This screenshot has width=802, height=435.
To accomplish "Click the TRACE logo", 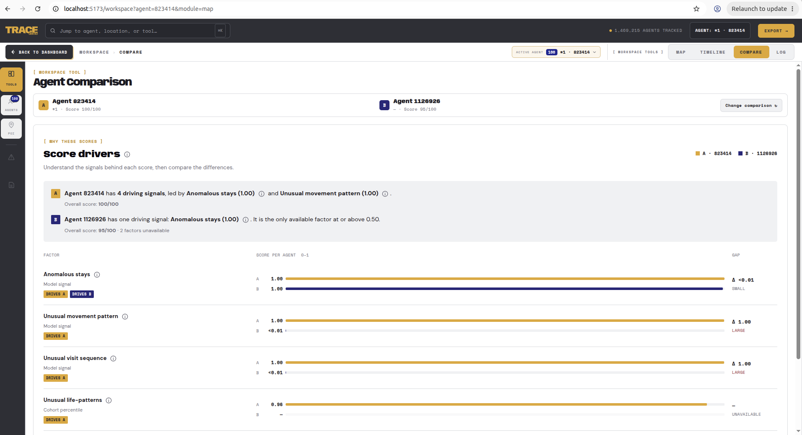I will click(x=22, y=30).
